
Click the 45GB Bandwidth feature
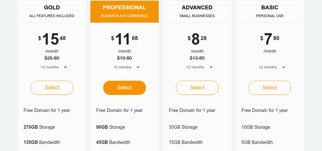113,142
